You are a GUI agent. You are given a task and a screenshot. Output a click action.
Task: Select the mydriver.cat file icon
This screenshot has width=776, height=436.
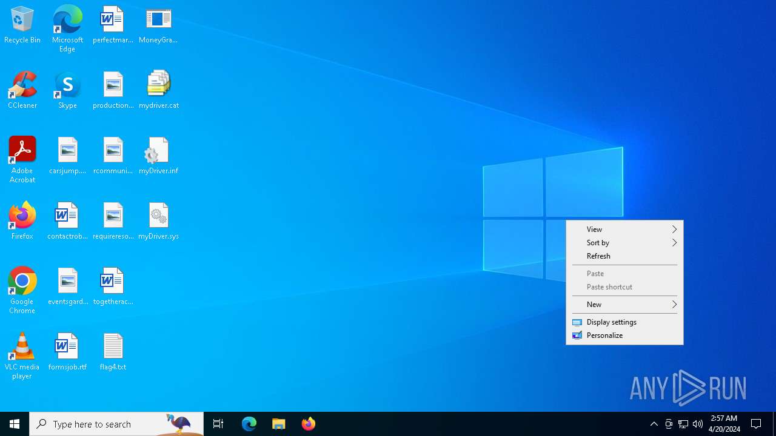[158, 91]
